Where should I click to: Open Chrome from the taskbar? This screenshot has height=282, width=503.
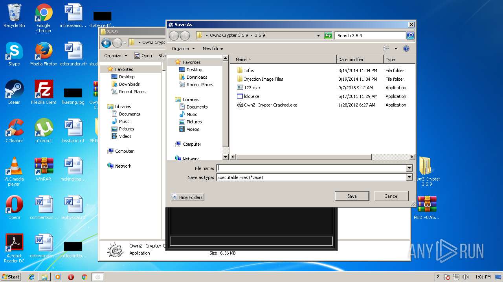point(84,277)
